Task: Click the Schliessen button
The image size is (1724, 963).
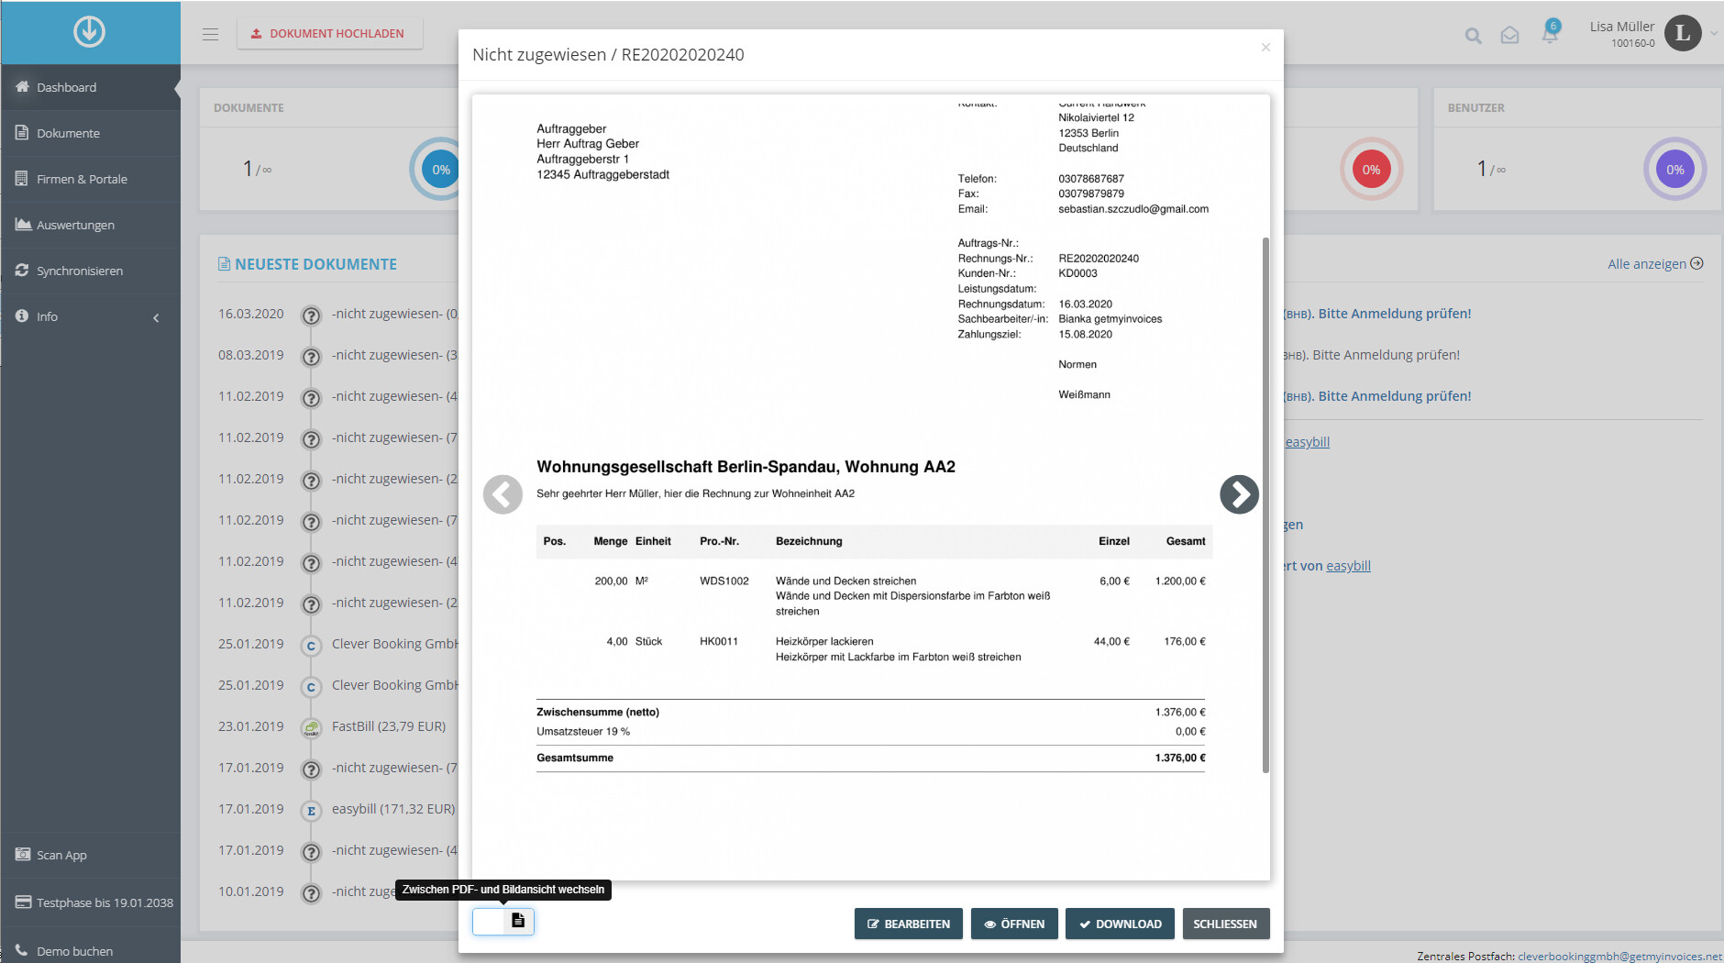Action: click(1225, 924)
